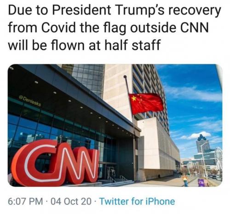This screenshot has width=230, height=214.
Task: Click the distant skyscraper tower in photo
Action: [203, 144]
